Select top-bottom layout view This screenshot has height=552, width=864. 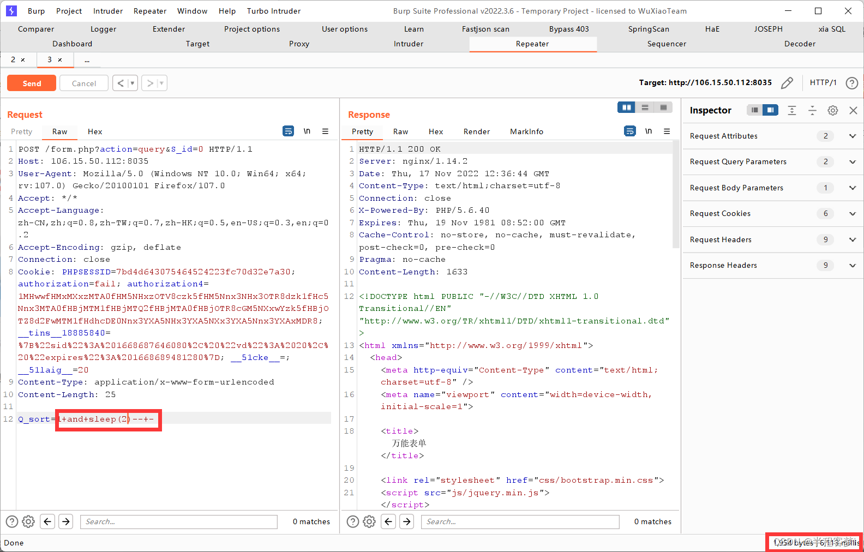pyautogui.click(x=645, y=107)
